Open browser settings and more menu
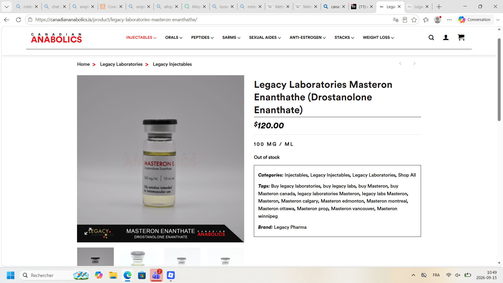The width and height of the screenshot is (503, 283). (x=450, y=20)
